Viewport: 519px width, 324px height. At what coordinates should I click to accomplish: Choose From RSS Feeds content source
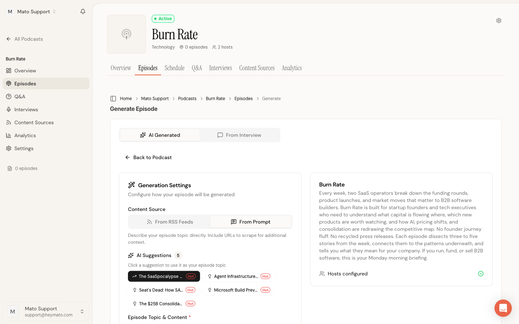pos(170,222)
